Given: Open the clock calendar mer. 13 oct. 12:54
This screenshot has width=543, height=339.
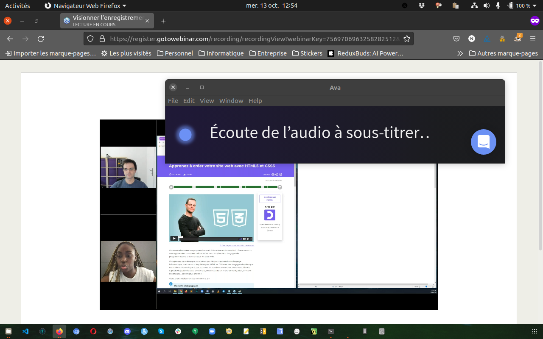Looking at the screenshot, I should (x=271, y=6).
